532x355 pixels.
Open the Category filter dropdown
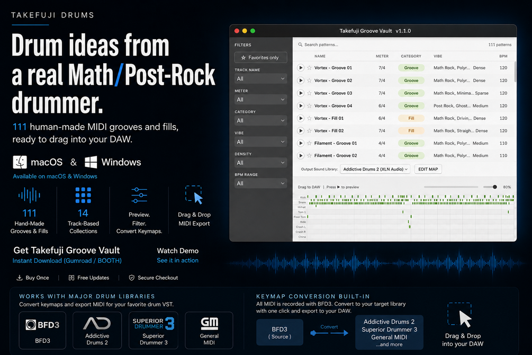(x=260, y=121)
